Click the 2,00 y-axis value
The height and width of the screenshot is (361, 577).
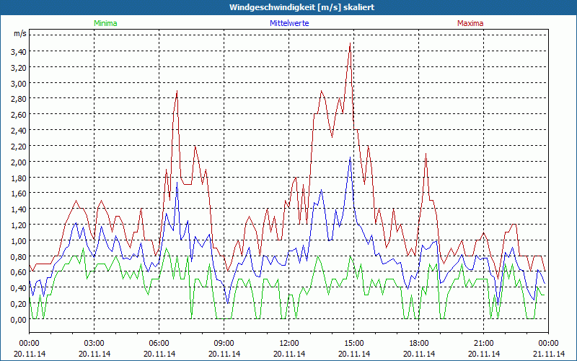(x=19, y=162)
